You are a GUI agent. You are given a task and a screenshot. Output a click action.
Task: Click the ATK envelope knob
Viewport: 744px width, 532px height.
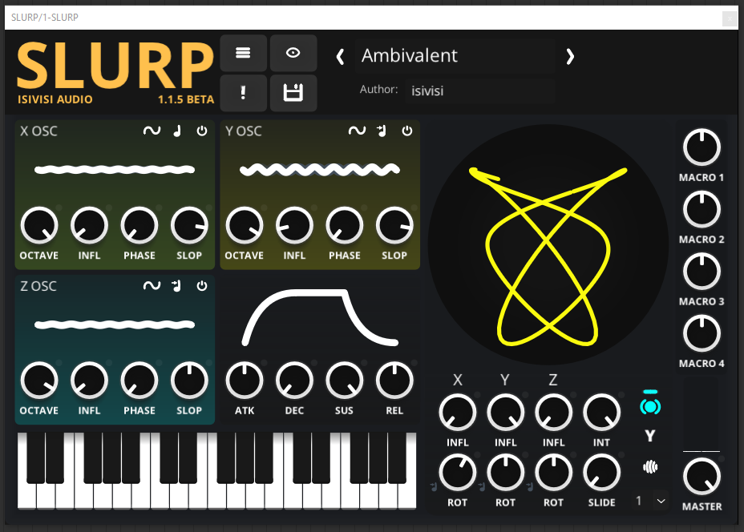245,381
